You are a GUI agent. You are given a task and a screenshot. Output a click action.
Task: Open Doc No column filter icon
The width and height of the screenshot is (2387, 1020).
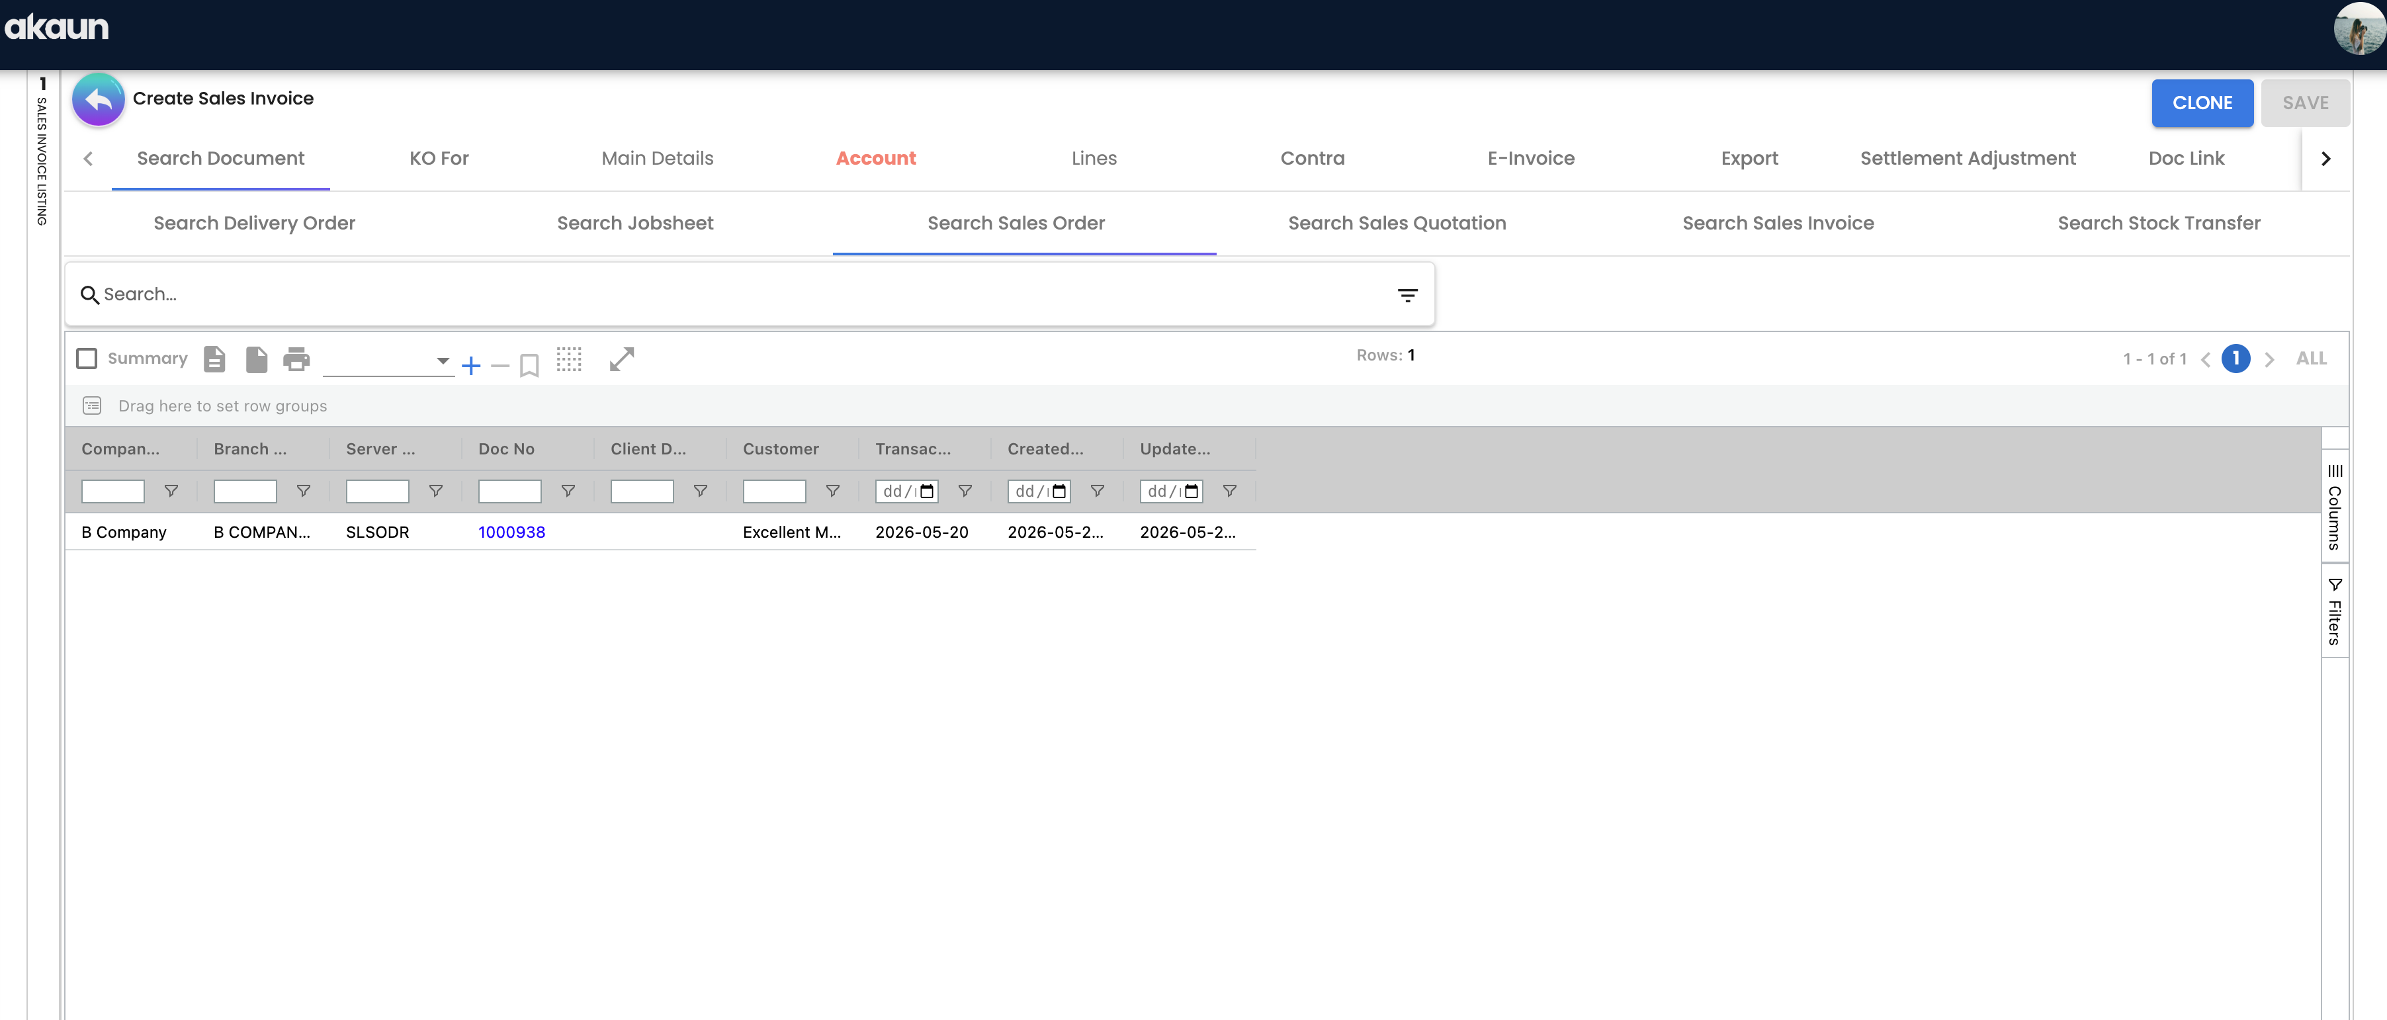568,491
